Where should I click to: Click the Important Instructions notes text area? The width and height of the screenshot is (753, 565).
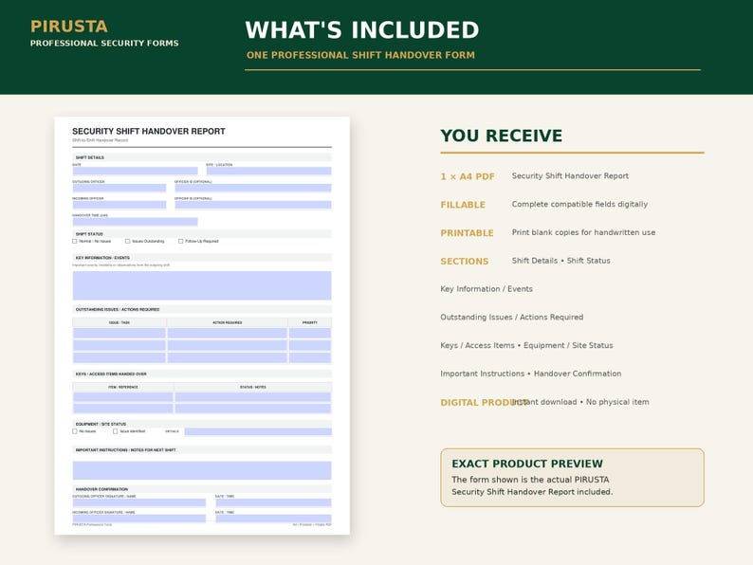click(x=202, y=470)
